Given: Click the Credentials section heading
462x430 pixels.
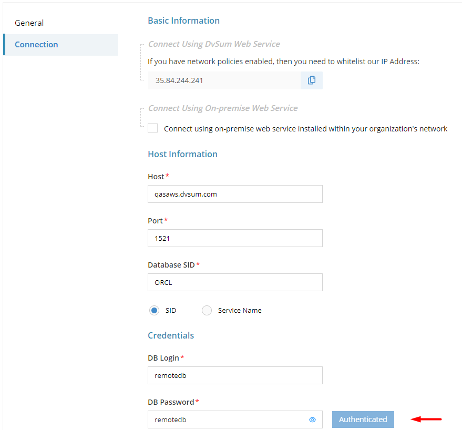Looking at the screenshot, I should (x=171, y=335).
